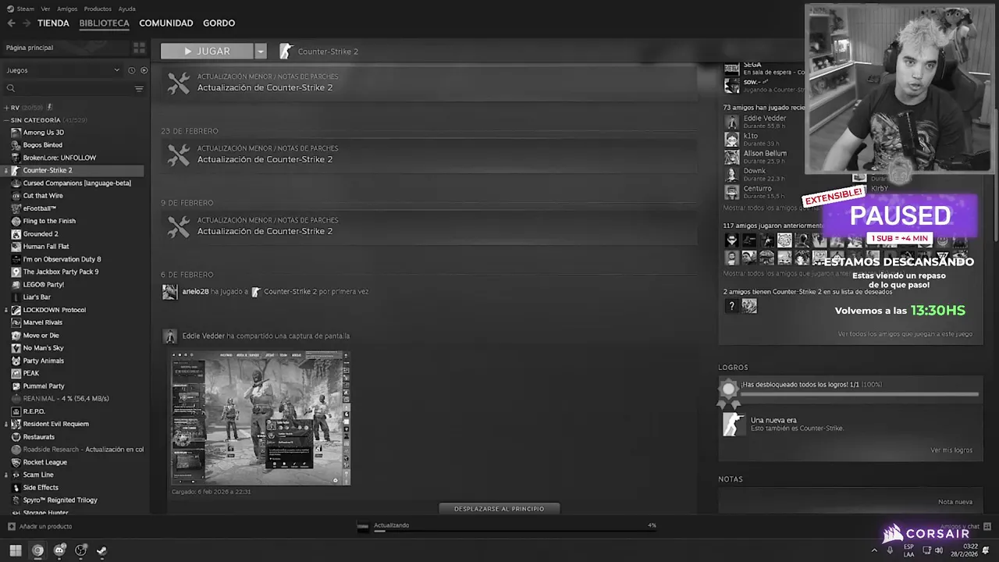
Task: Open the Windows Start button
Action: 16,550
